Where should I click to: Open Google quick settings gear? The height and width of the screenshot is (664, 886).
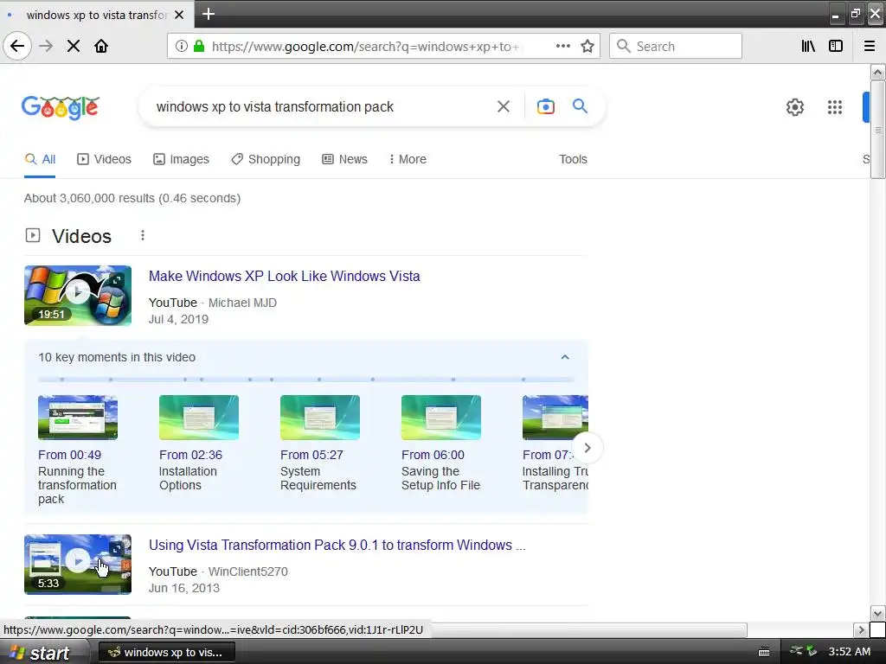(x=795, y=106)
